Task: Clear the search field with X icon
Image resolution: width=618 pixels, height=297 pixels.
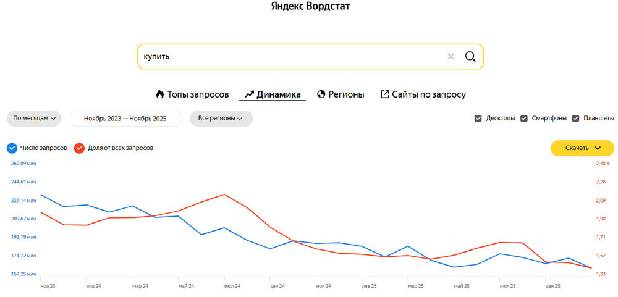Action: click(451, 57)
